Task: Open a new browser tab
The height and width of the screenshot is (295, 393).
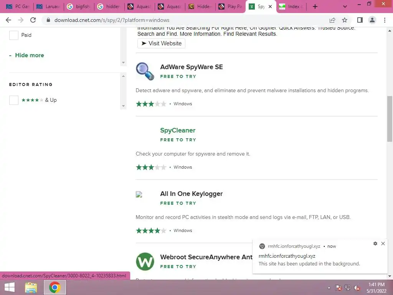Action: click(x=315, y=7)
